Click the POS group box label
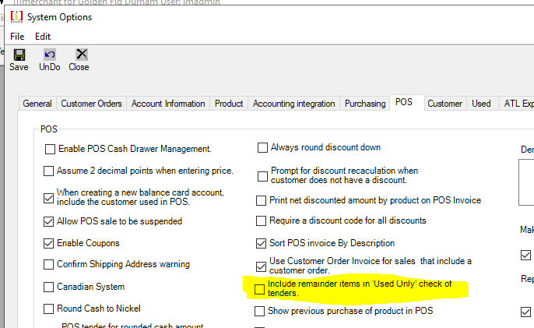Screen dimensions: 534x328 click(49, 129)
